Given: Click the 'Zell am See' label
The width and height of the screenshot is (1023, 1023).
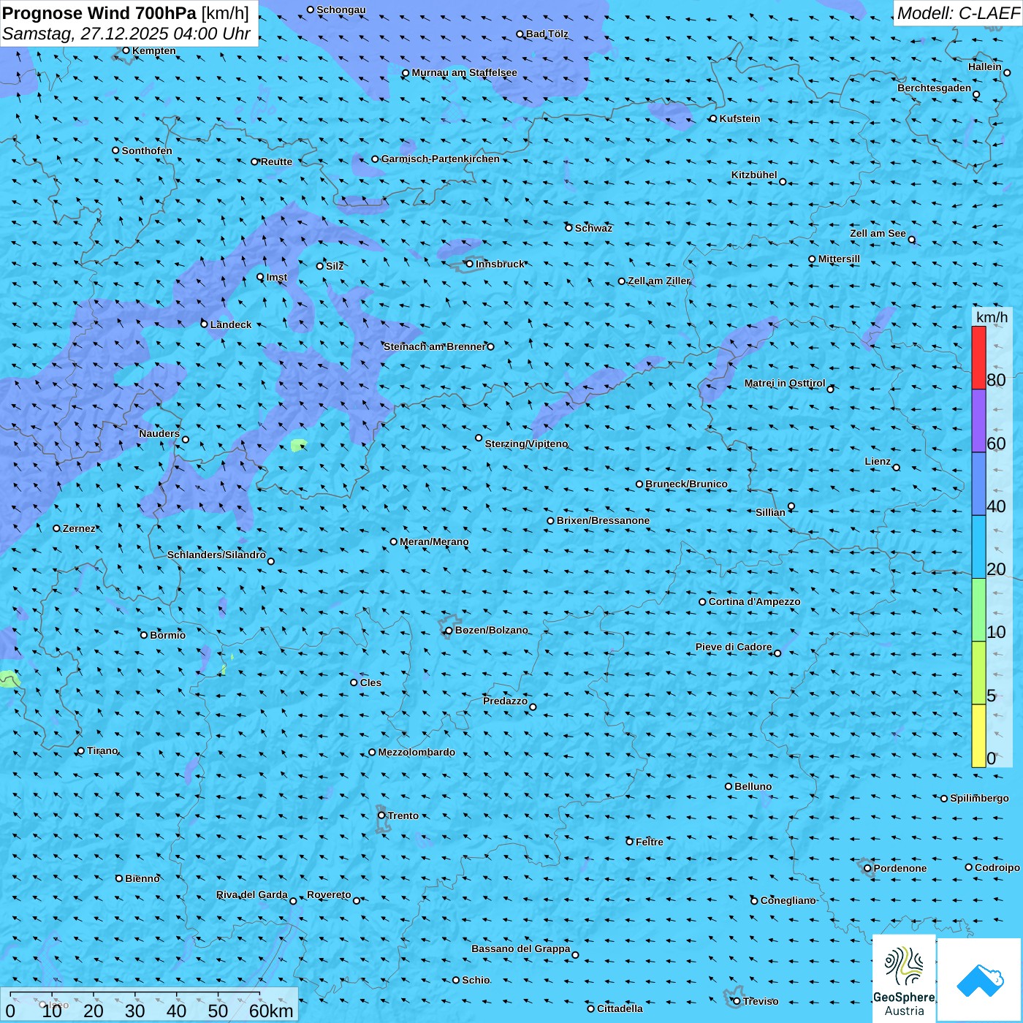Looking at the screenshot, I should coord(878,233).
